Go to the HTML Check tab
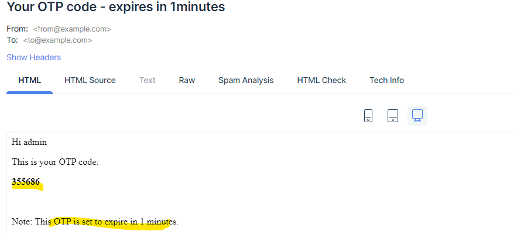 (x=321, y=80)
